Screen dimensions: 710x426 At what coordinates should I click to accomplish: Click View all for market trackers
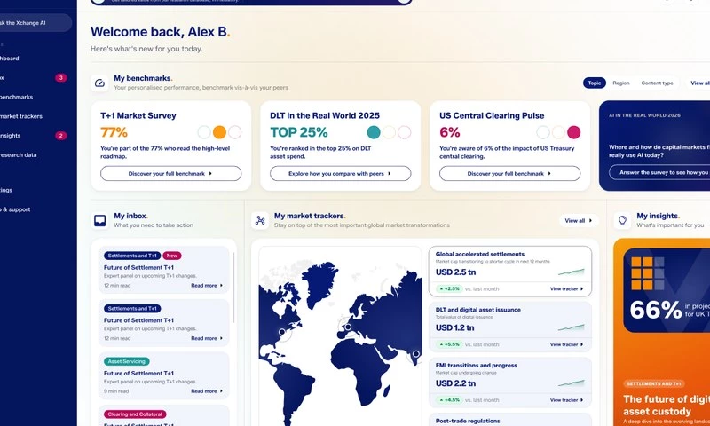[x=579, y=220]
